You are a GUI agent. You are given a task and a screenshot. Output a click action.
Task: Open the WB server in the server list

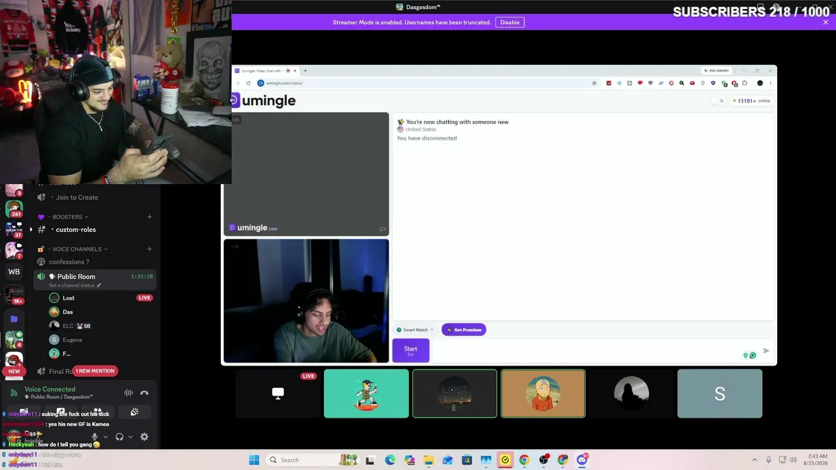click(14, 272)
